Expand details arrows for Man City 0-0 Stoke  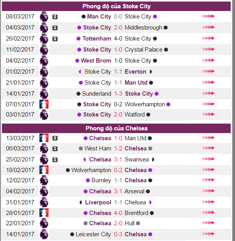coord(208,16)
